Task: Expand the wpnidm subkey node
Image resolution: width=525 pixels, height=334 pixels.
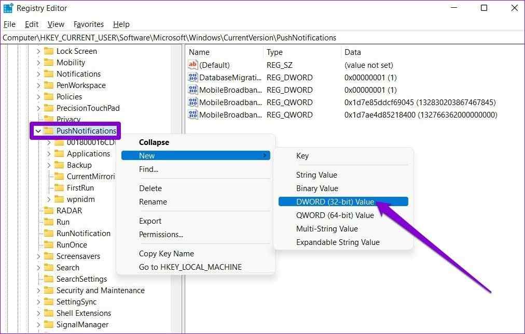Action: (49, 199)
